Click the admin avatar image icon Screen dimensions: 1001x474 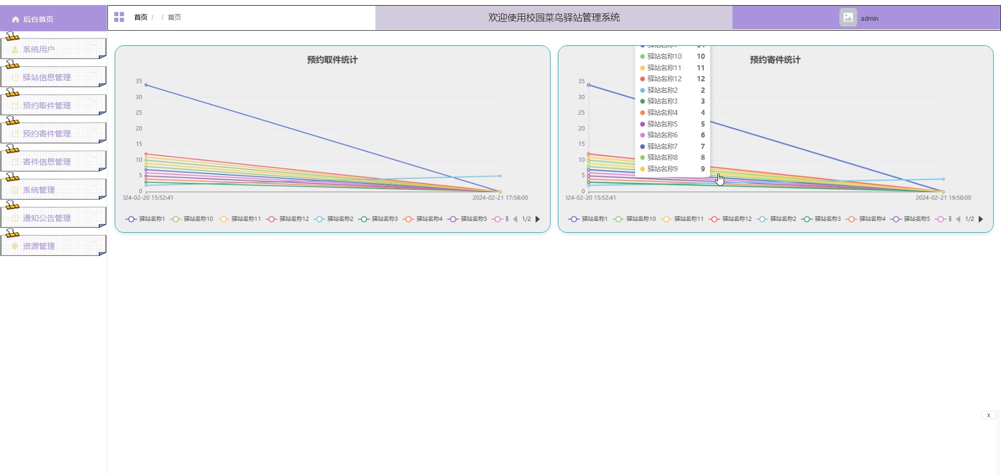coord(848,18)
